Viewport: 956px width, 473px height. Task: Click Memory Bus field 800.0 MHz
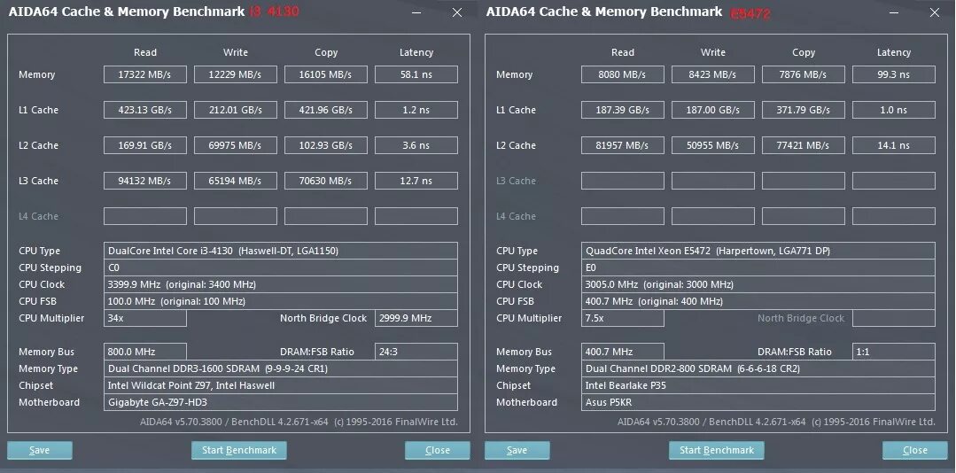145,352
